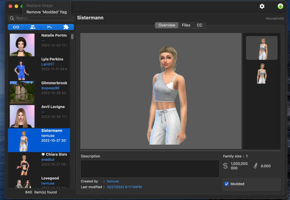Viewport: 290px width, 200px height.
Task: Select the second Sim thumbnail preview
Action: pyautogui.click(x=262, y=74)
